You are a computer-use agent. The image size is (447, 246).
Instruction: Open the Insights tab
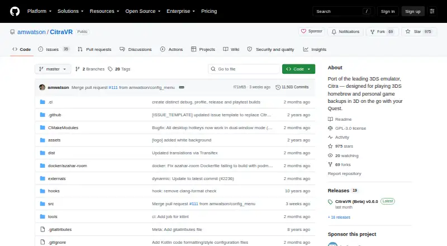(315, 49)
